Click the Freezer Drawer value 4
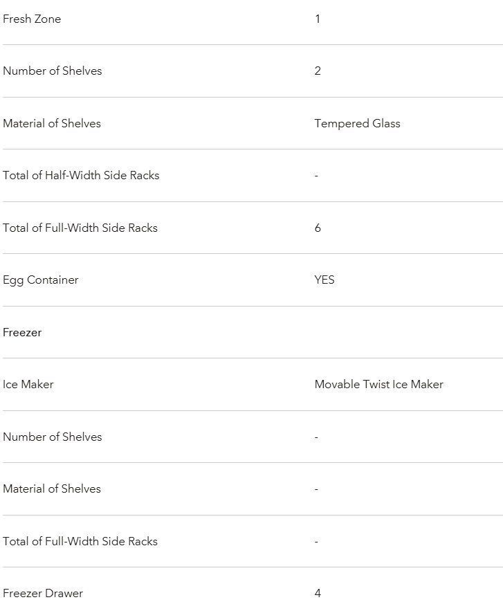The width and height of the screenshot is (503, 602). [318, 593]
